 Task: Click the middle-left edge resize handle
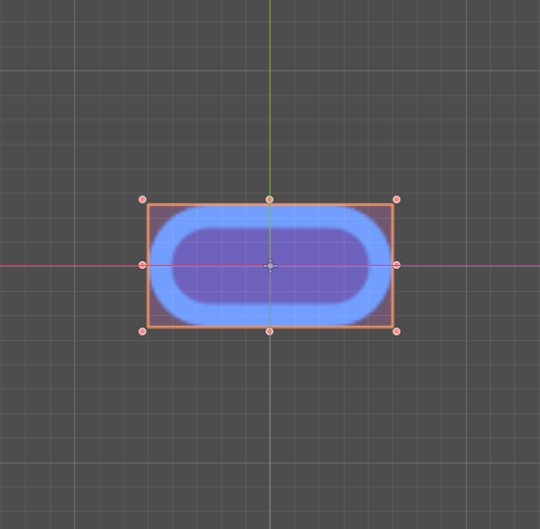pyautogui.click(x=142, y=265)
